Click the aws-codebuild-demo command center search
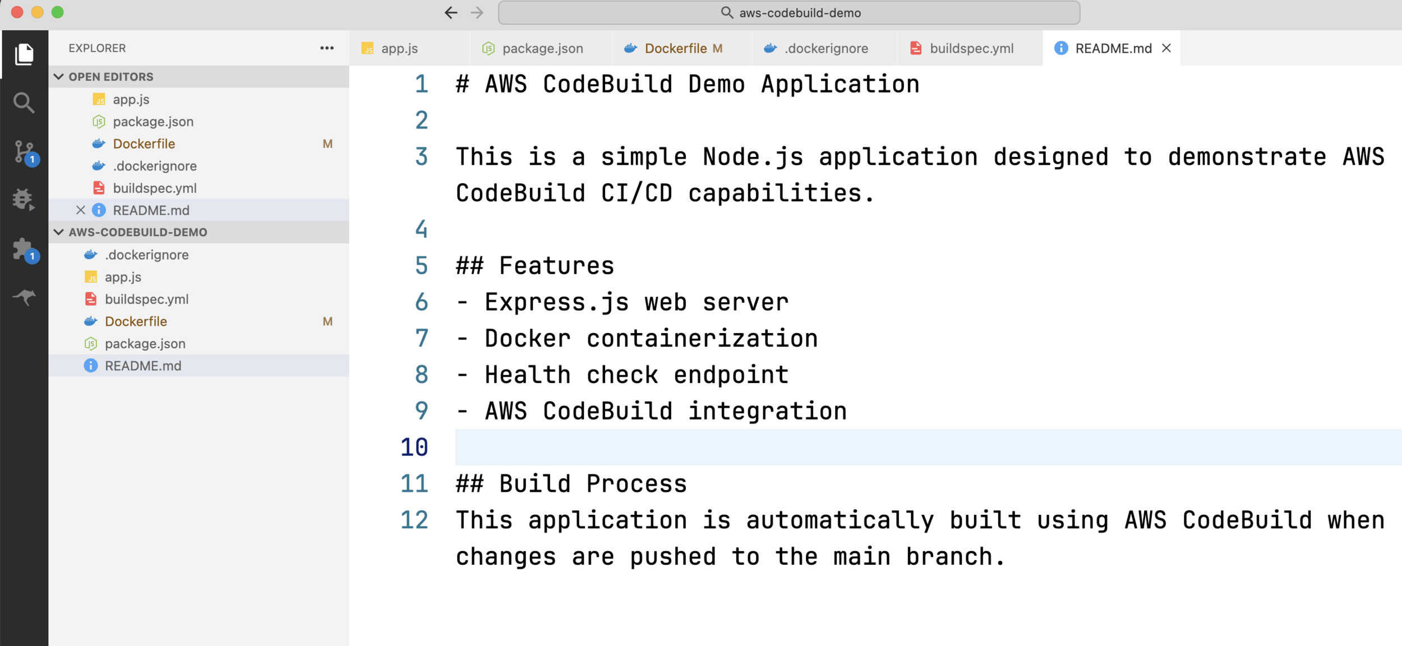Viewport: 1402px width, 646px height. tap(789, 12)
